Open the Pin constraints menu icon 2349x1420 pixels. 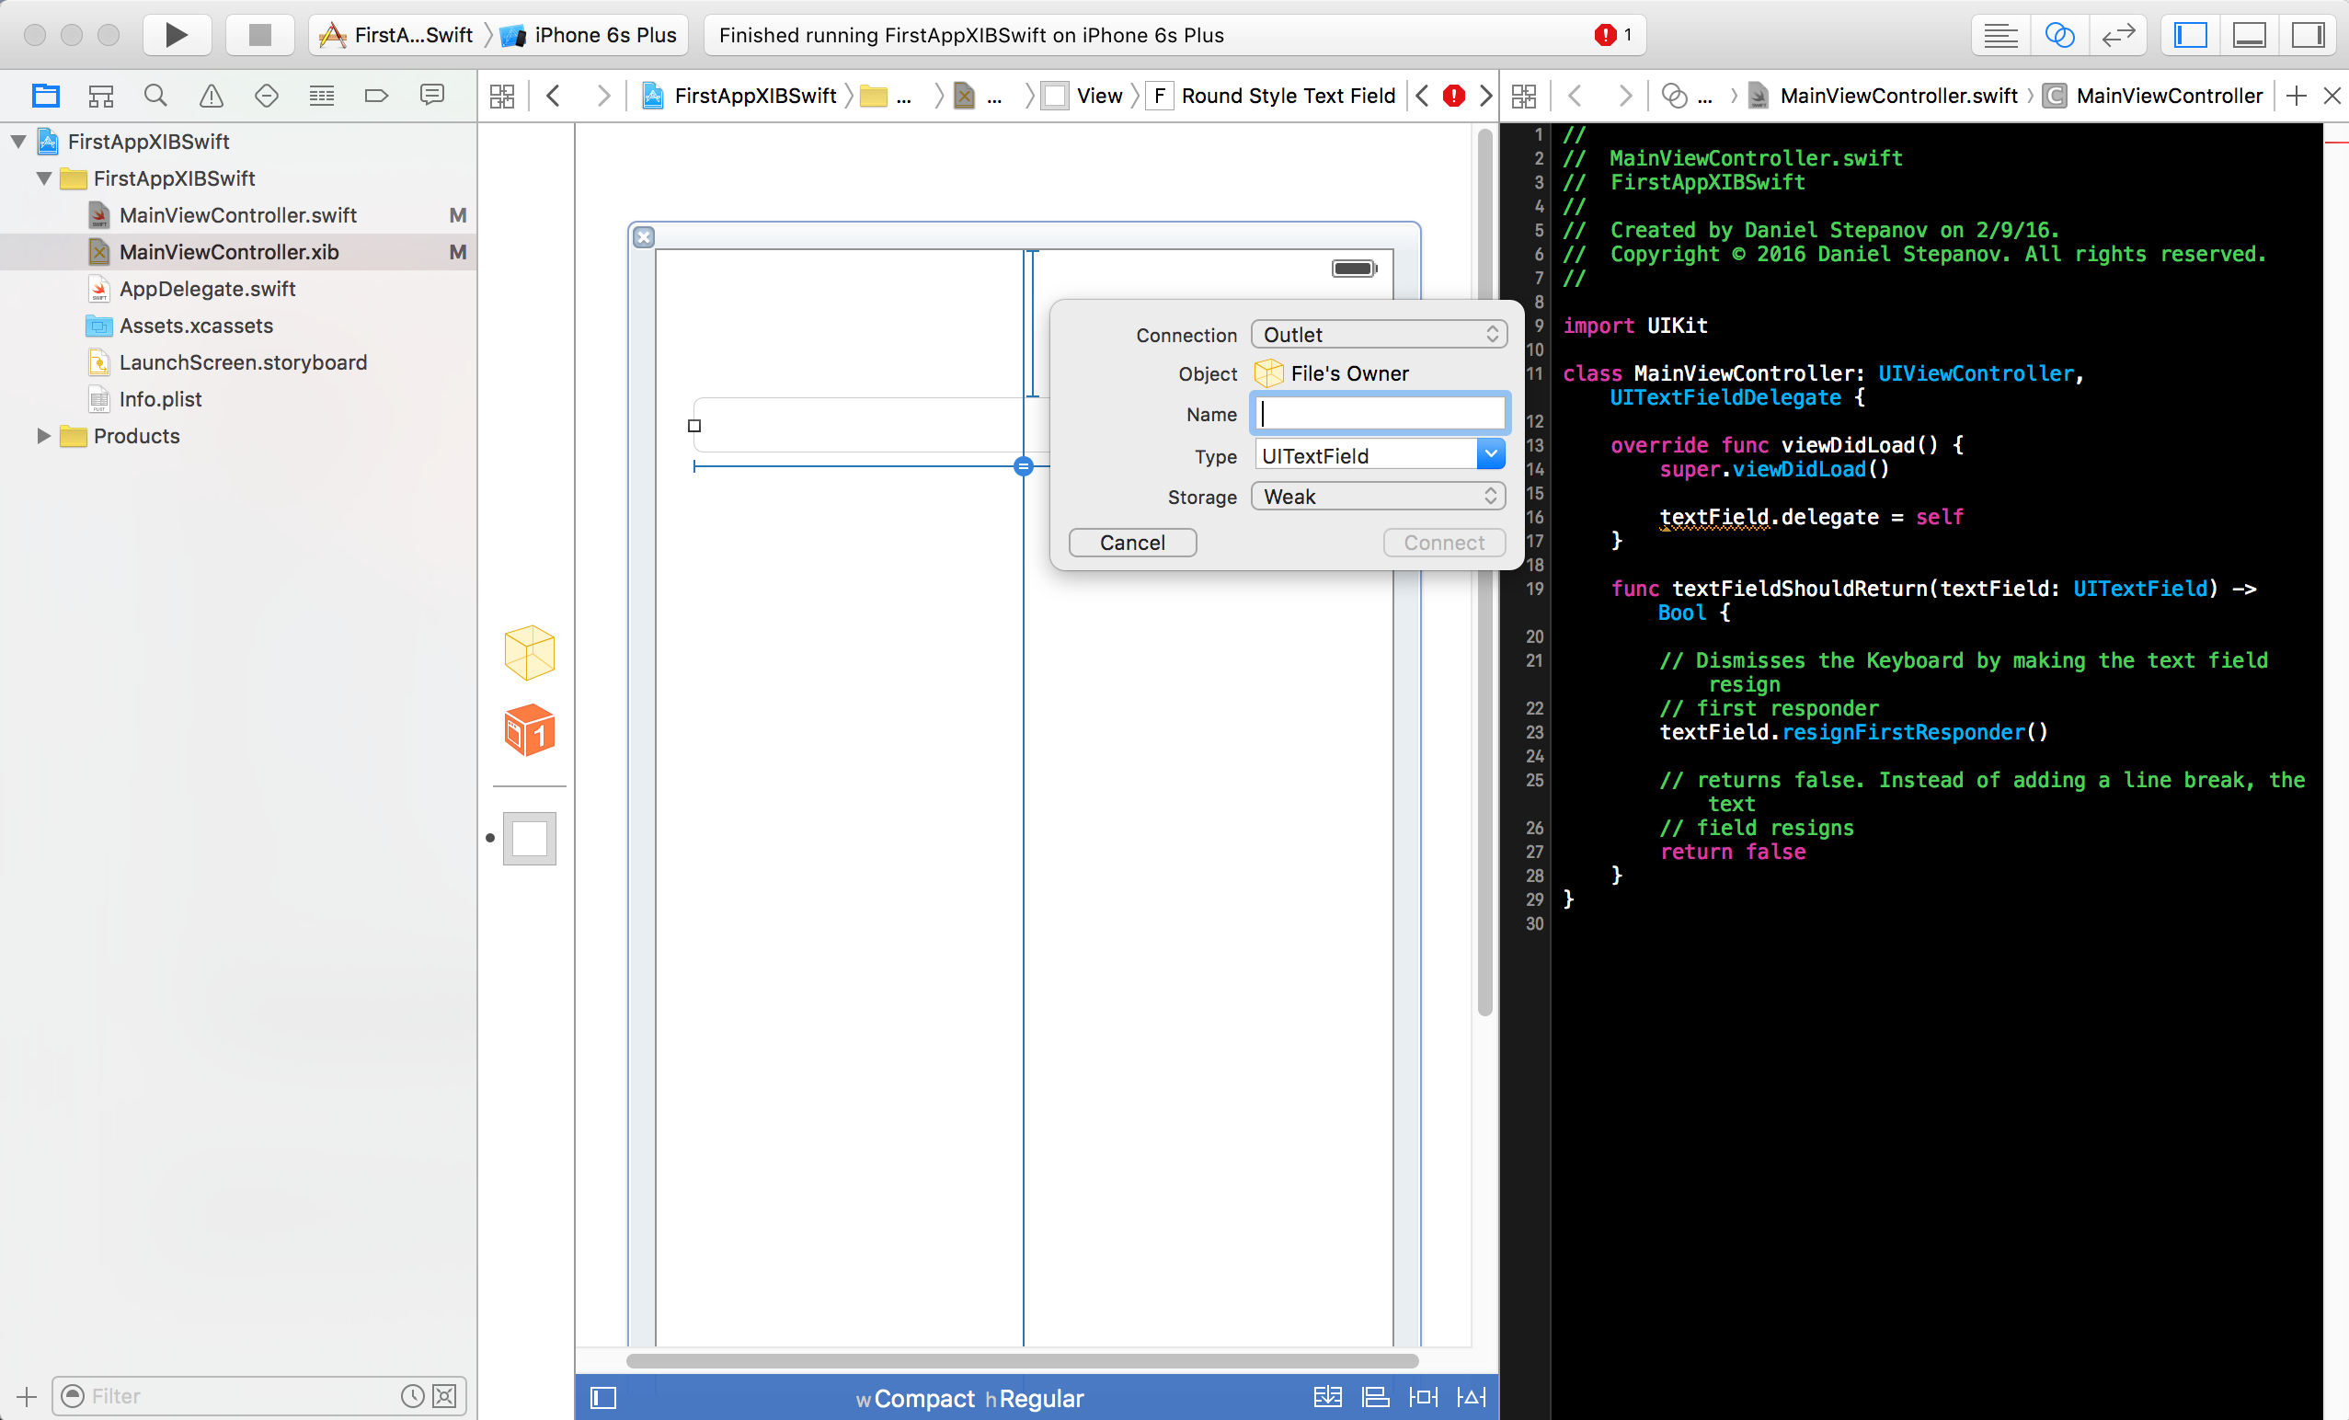1424,1397
